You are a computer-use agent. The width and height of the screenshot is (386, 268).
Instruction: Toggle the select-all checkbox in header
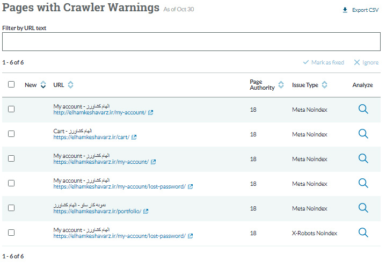pos(11,85)
